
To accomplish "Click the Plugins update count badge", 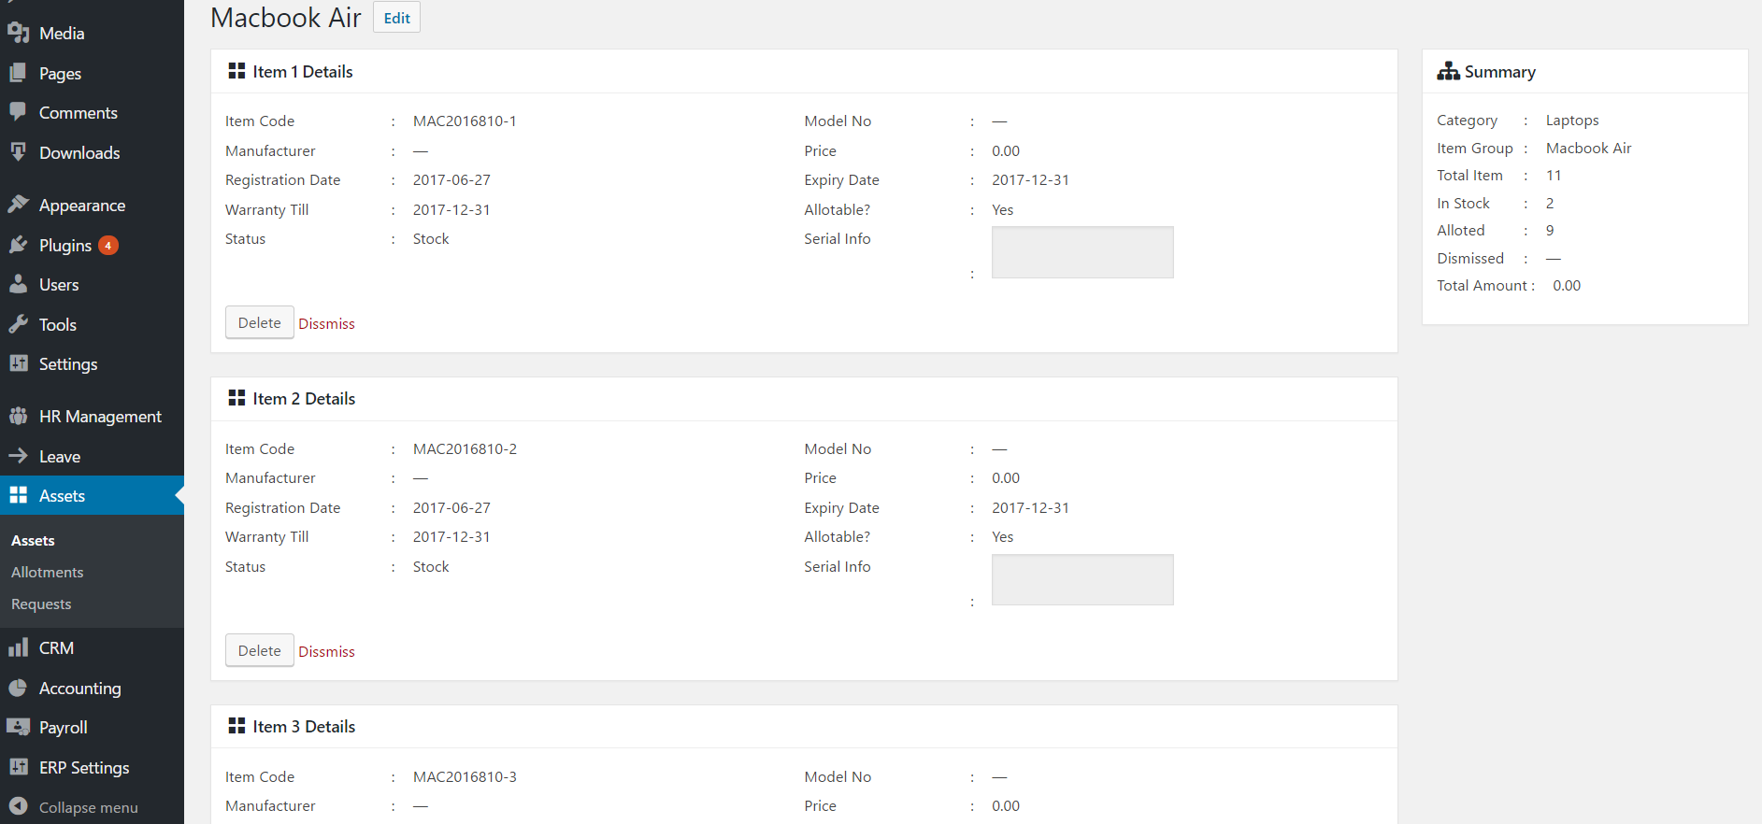I will (x=108, y=246).
